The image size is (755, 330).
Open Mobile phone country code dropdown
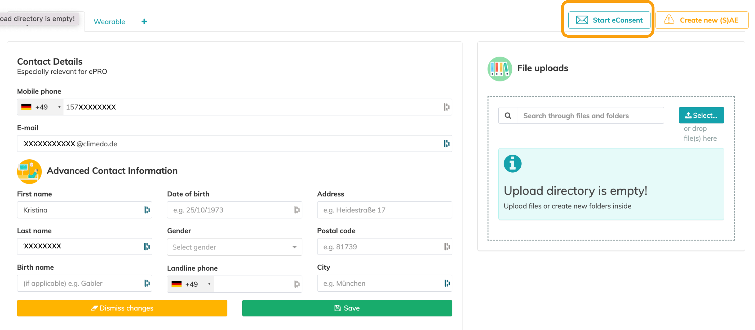click(41, 107)
